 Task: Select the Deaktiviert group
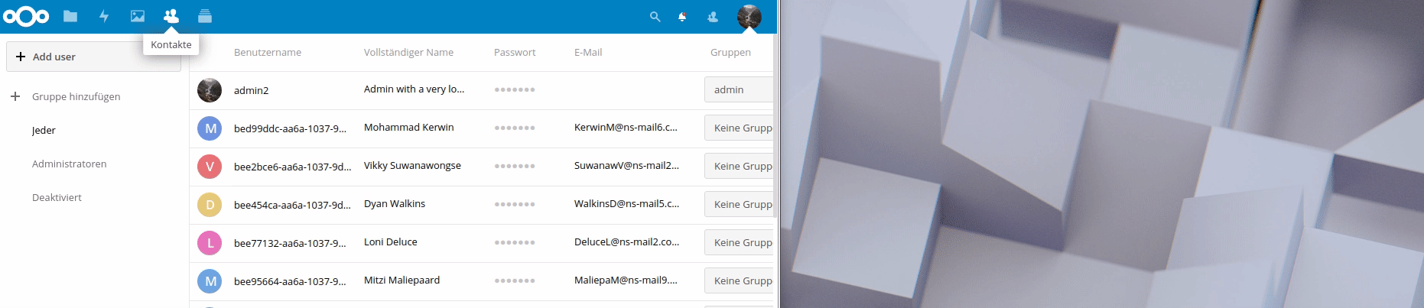(x=57, y=197)
